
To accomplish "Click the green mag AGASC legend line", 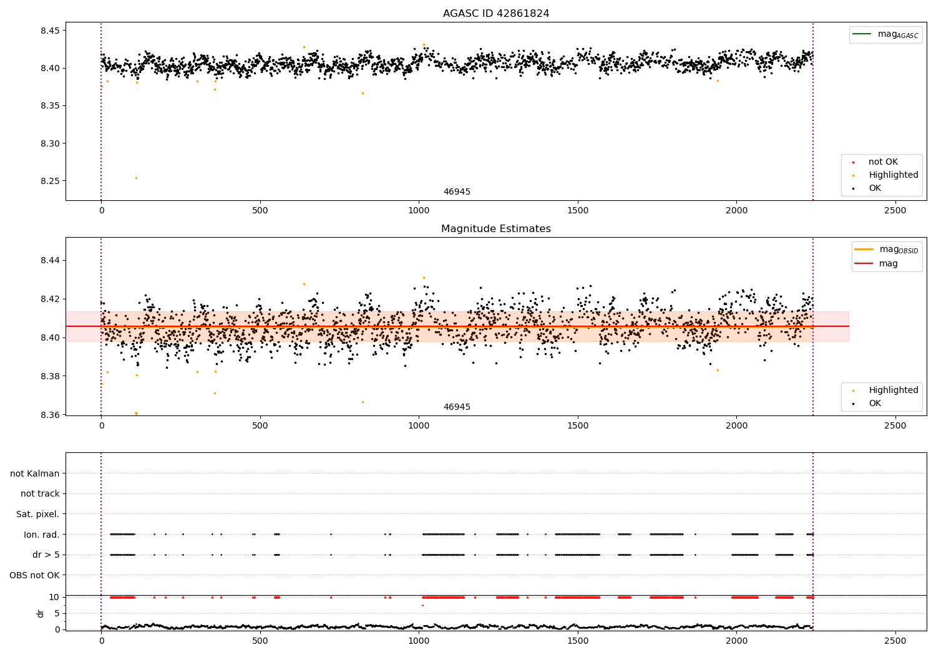I will (862, 34).
